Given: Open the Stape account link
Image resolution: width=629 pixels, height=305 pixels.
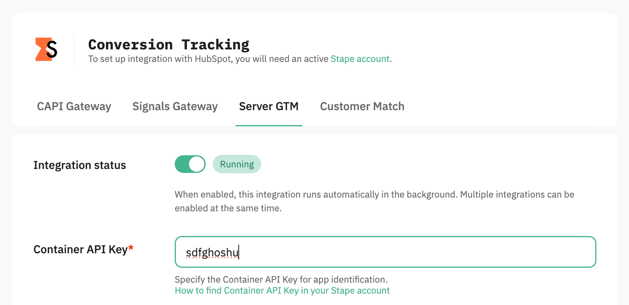Looking at the screenshot, I should (x=360, y=59).
